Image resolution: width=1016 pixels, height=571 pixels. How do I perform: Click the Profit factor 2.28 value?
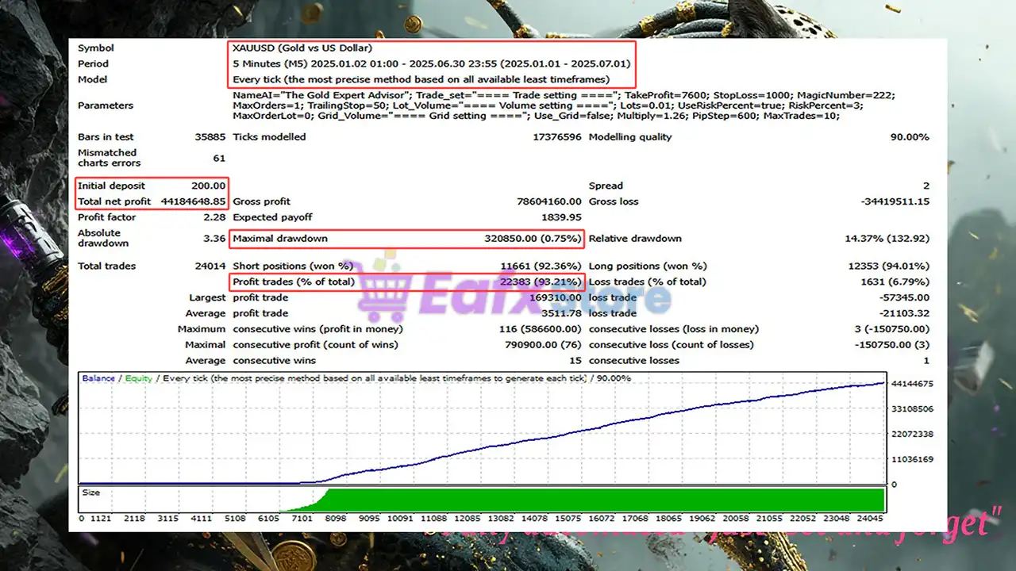(x=214, y=217)
